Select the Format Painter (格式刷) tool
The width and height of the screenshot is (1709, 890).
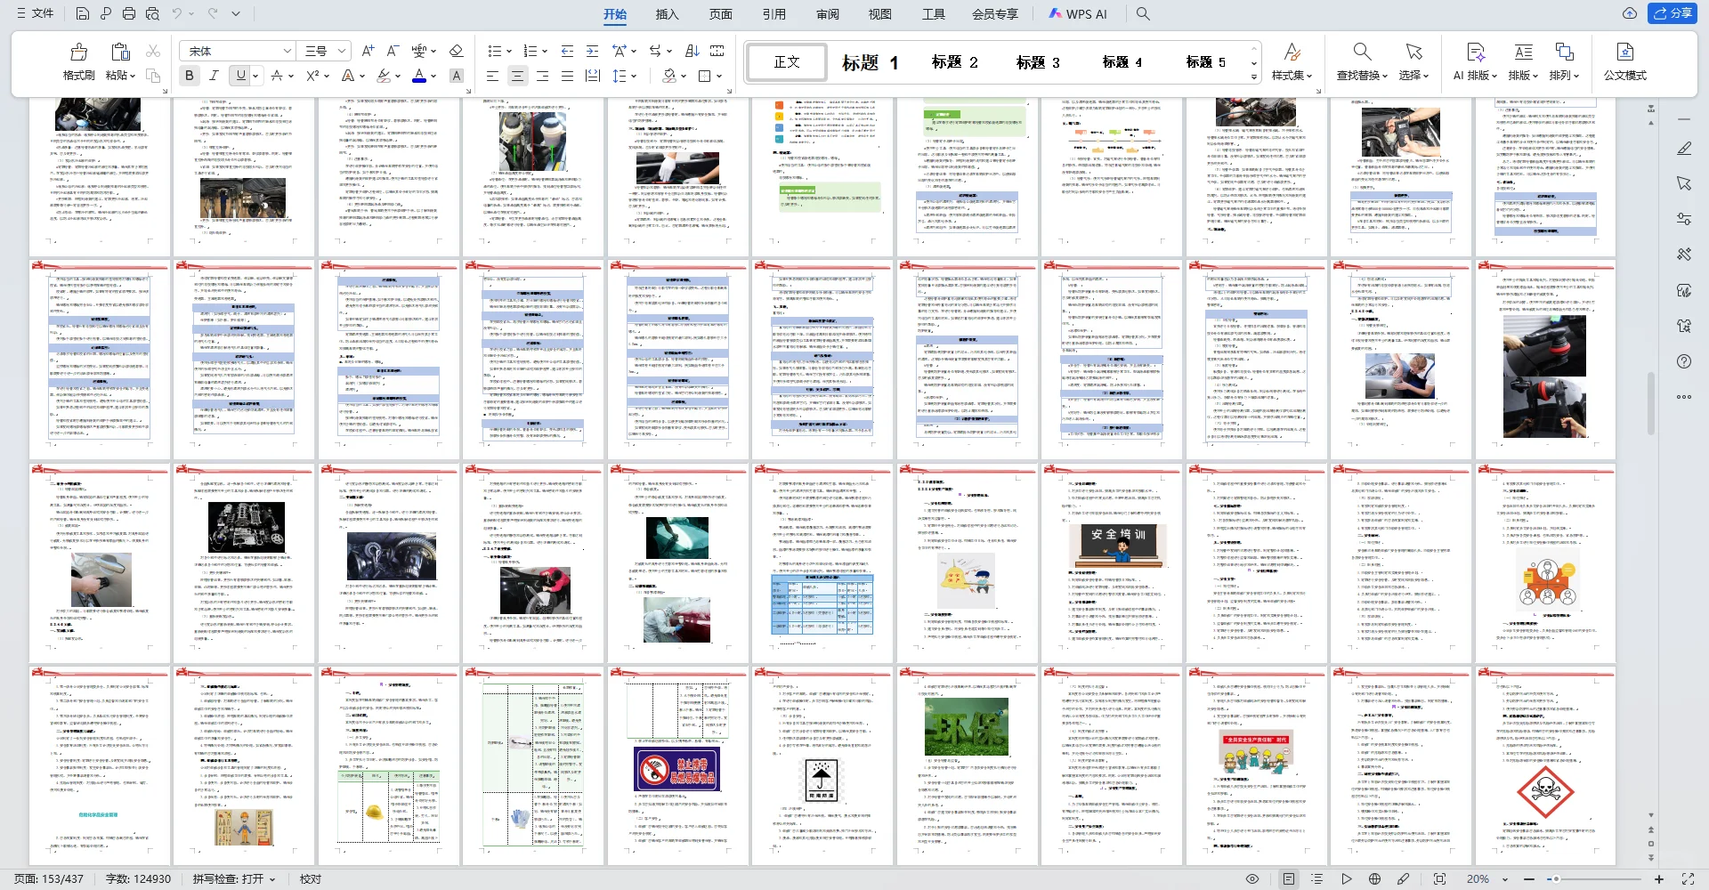point(78,61)
